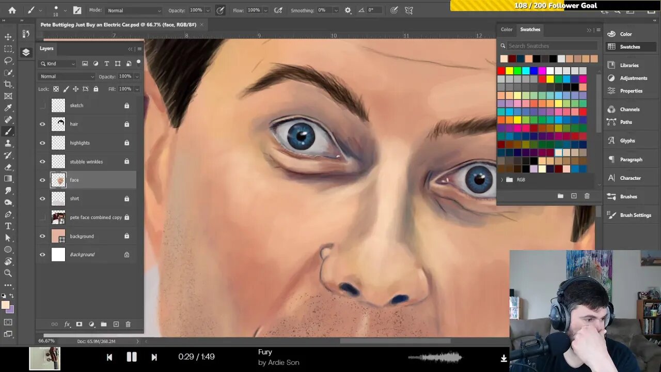This screenshot has height=372, width=661.
Task: Add layer mask icon
Action: [x=79, y=324]
